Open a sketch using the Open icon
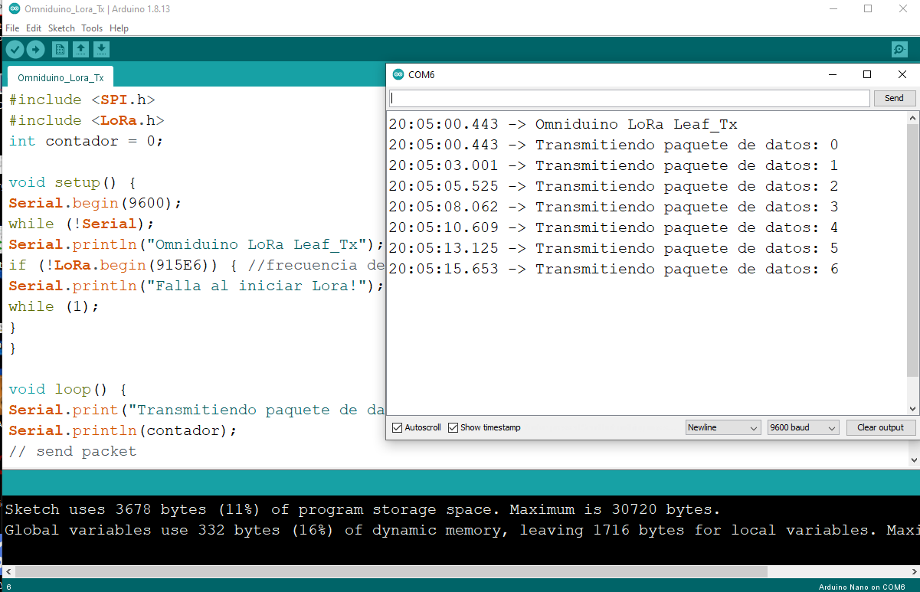Screen dimensions: 920x592 pyautogui.click(x=80, y=50)
